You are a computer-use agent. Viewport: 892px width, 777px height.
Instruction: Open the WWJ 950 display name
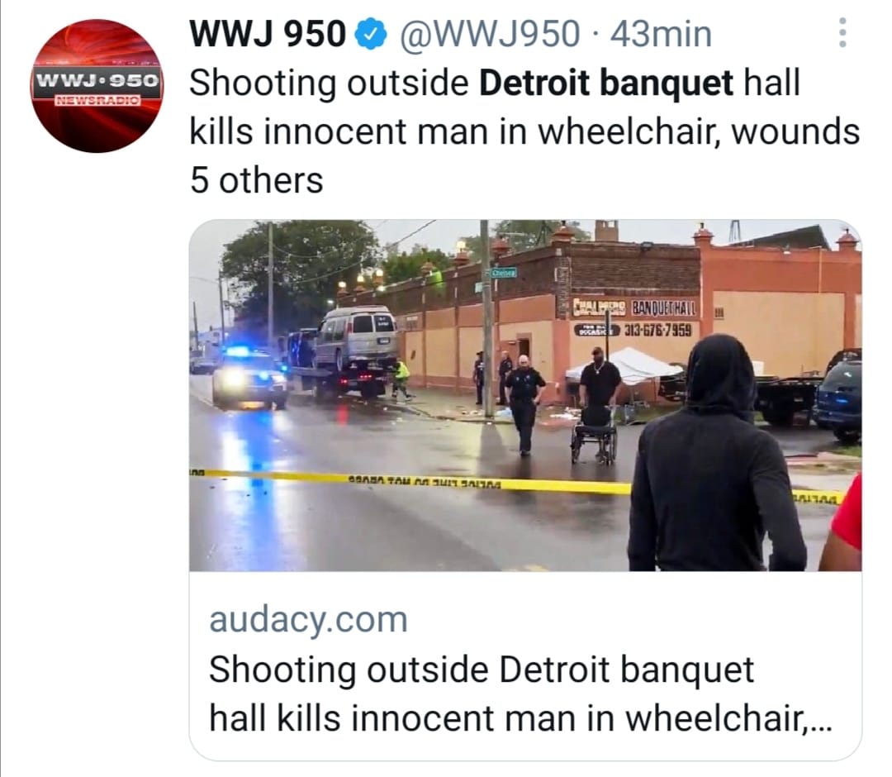268,34
